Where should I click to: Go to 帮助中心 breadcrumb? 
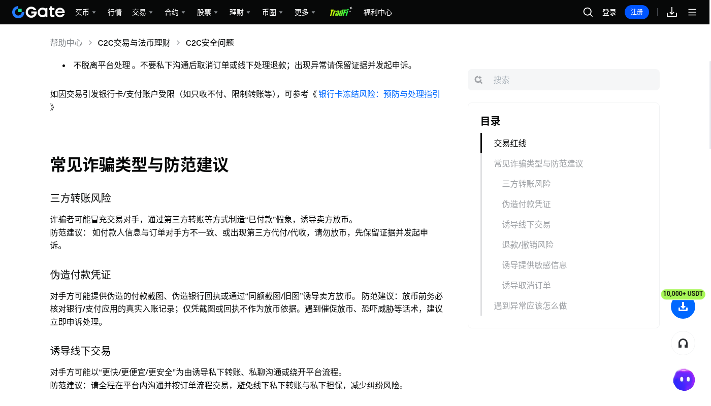[x=66, y=43]
